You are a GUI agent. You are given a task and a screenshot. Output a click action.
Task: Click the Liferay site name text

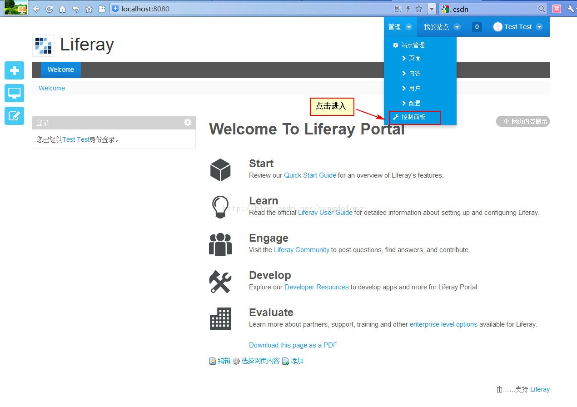coord(87,45)
